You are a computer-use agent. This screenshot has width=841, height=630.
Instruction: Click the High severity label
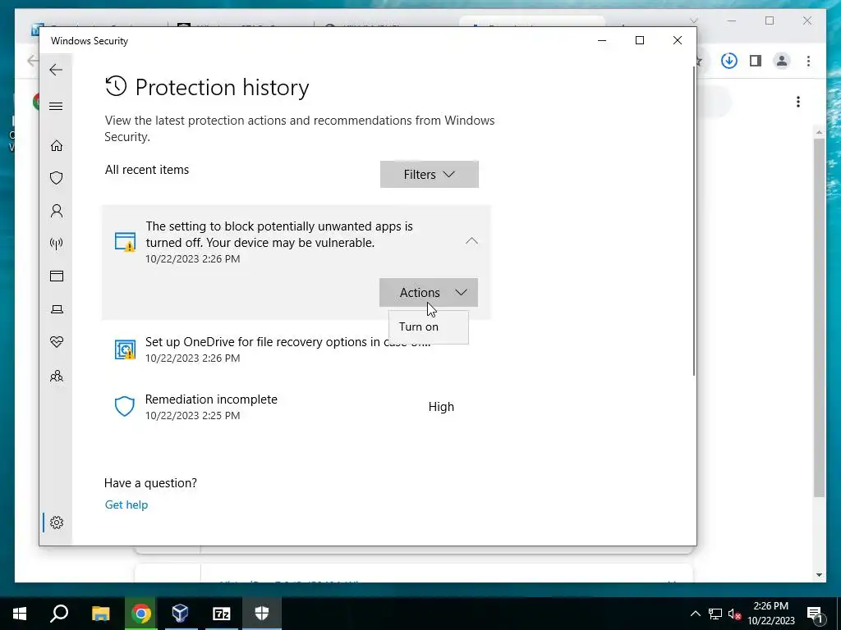coord(441,407)
